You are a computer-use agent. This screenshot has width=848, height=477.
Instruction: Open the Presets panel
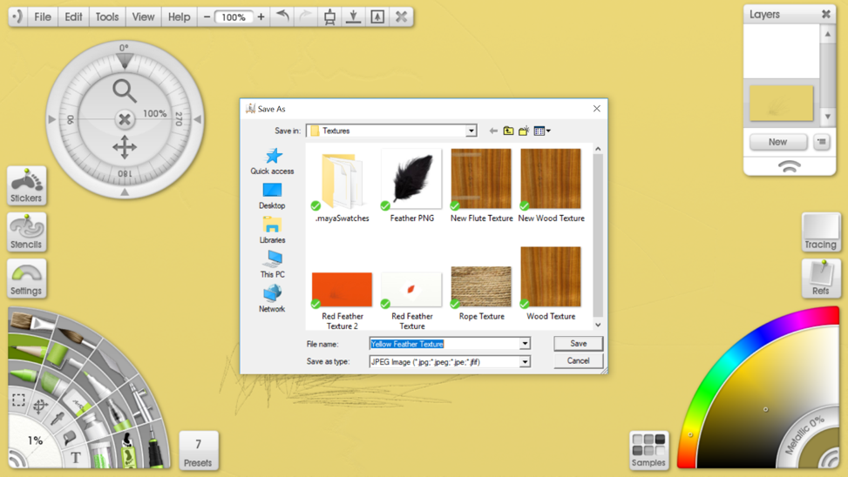pyautogui.click(x=199, y=451)
